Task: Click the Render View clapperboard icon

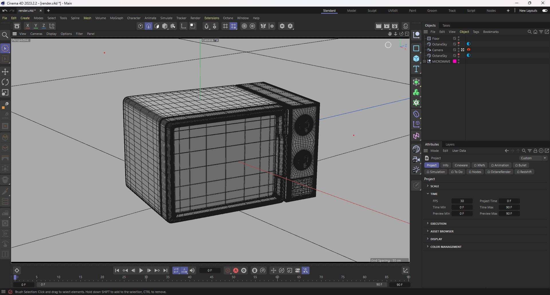Action: (379, 26)
